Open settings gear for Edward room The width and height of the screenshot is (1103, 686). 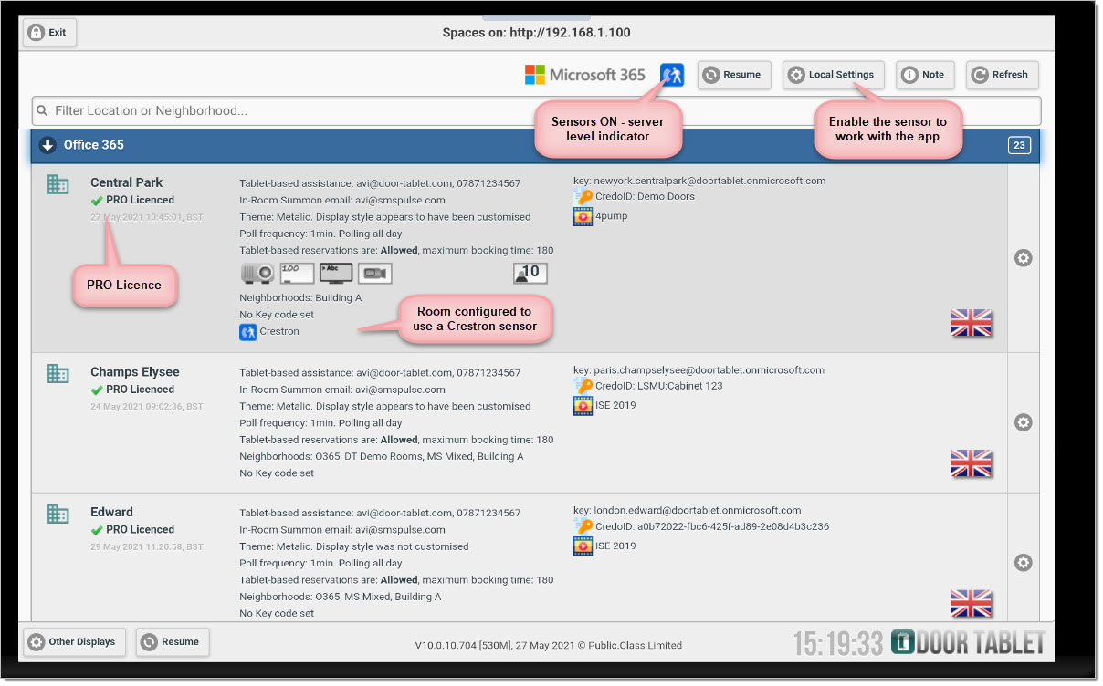1024,563
